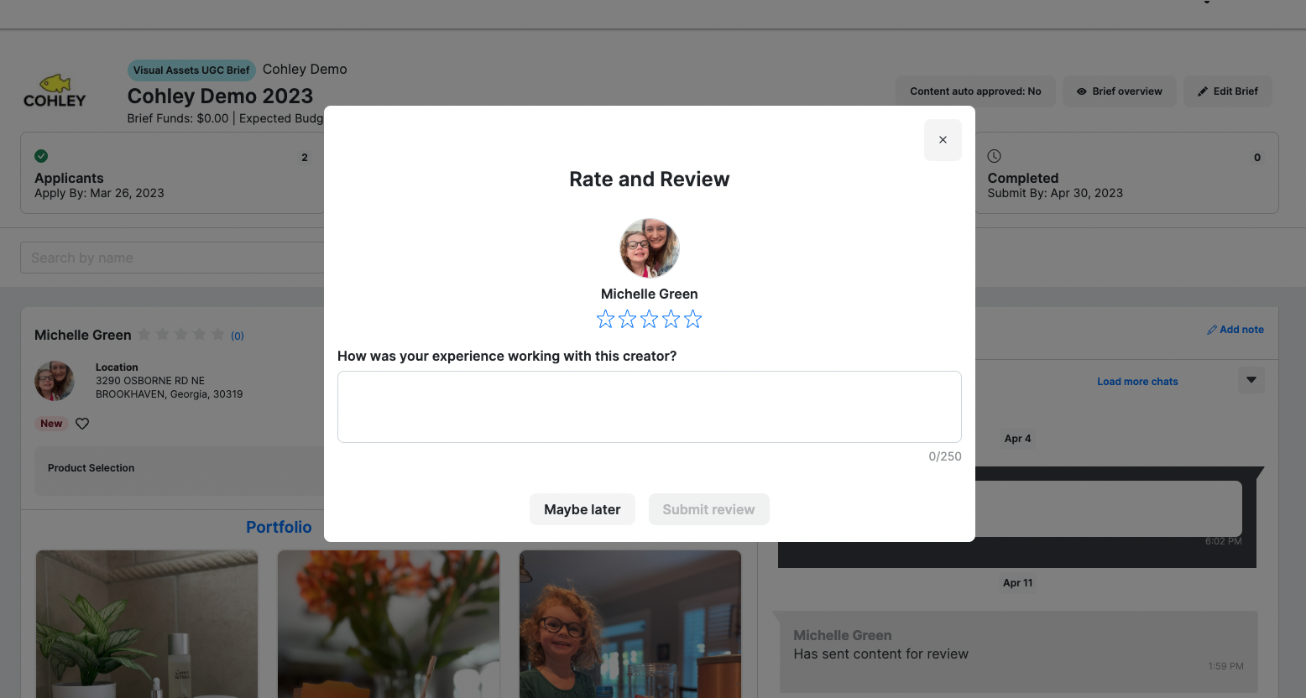The width and height of the screenshot is (1306, 698).
Task: Open the Portfolio tab
Action: pyautogui.click(x=279, y=527)
